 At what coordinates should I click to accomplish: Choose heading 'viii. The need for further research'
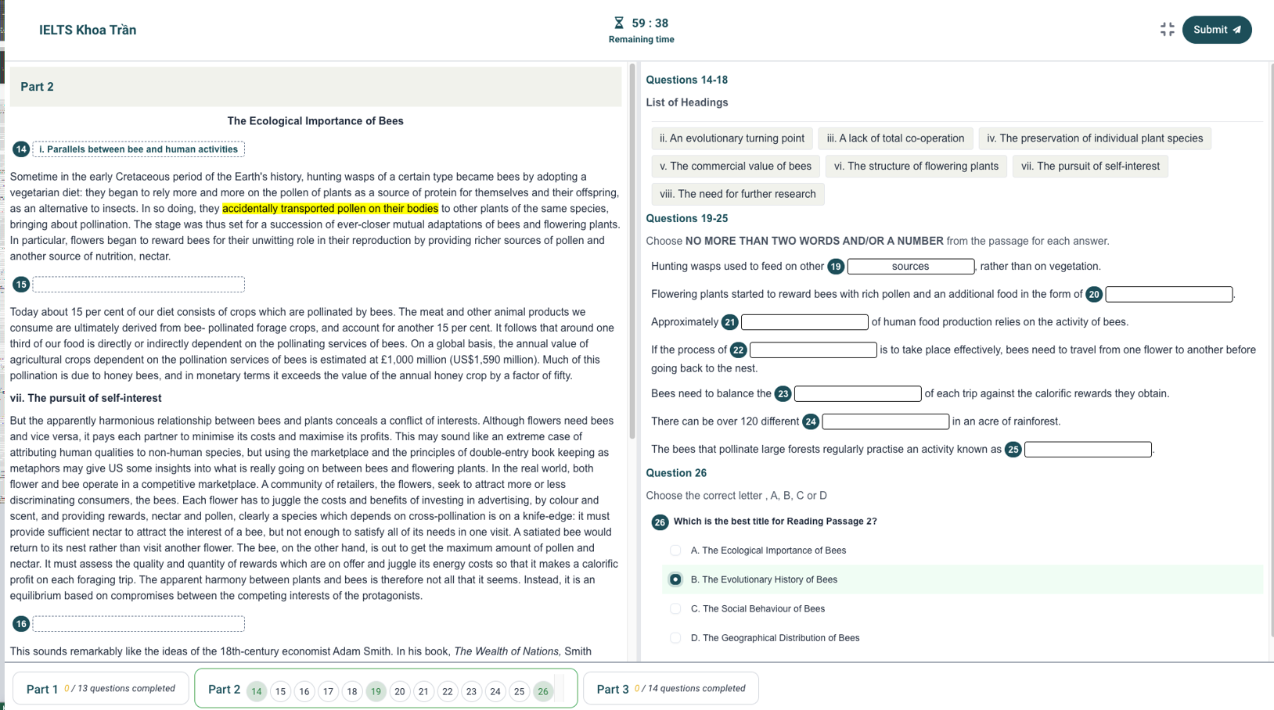737,194
